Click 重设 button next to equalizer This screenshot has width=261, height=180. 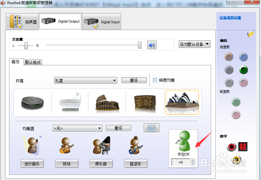tap(118, 128)
